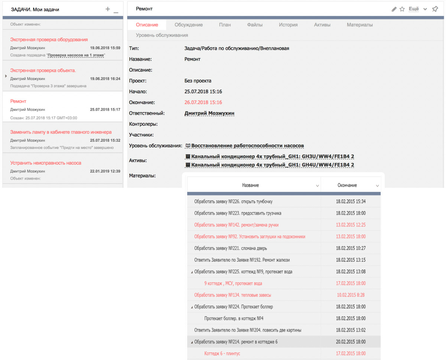Open Название column dropdown arrow
The height and width of the screenshot is (360, 446).
(317, 186)
